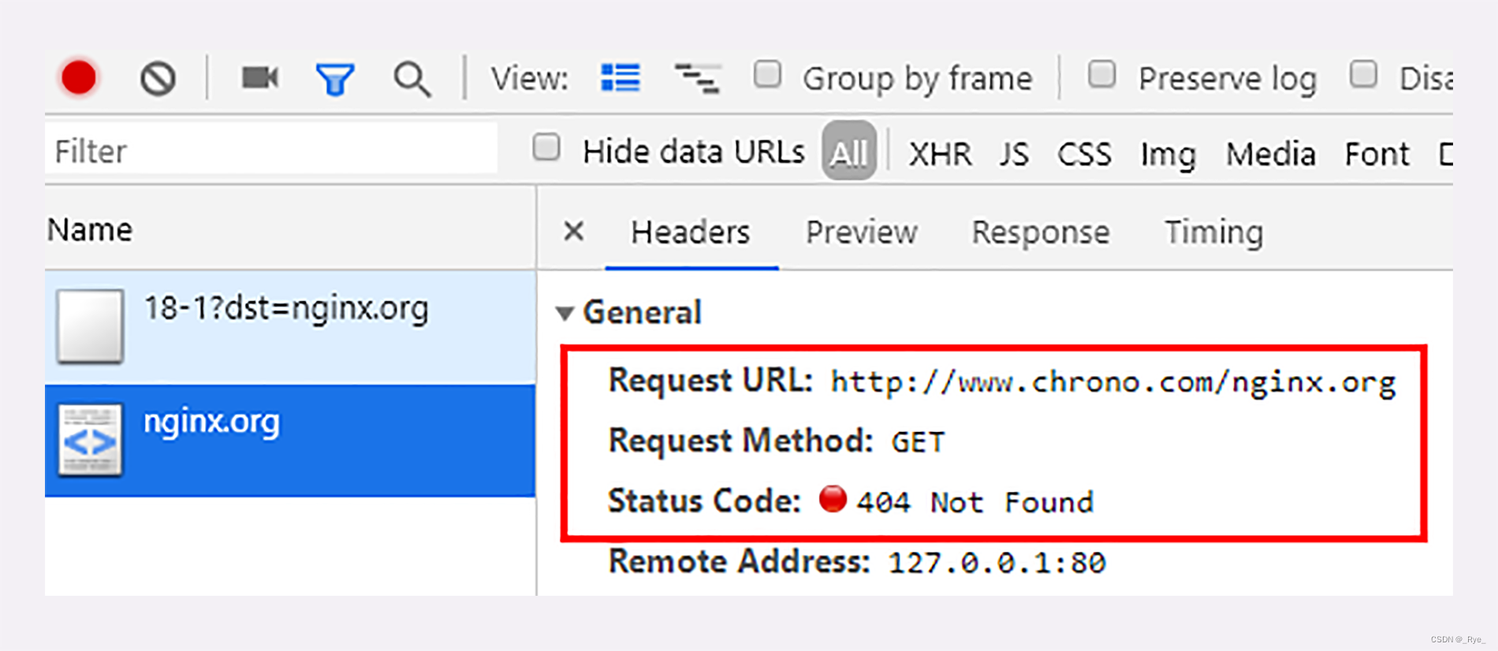Click the nginx.org request document icon
Screen dimensions: 1498x651
click(89, 439)
